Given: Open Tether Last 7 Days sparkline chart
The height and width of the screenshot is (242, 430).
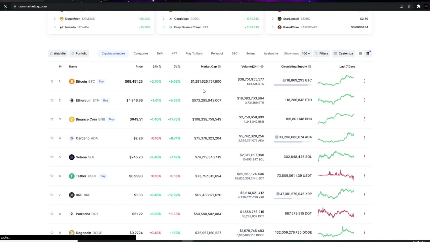Looking at the screenshot, I should coord(336,175).
